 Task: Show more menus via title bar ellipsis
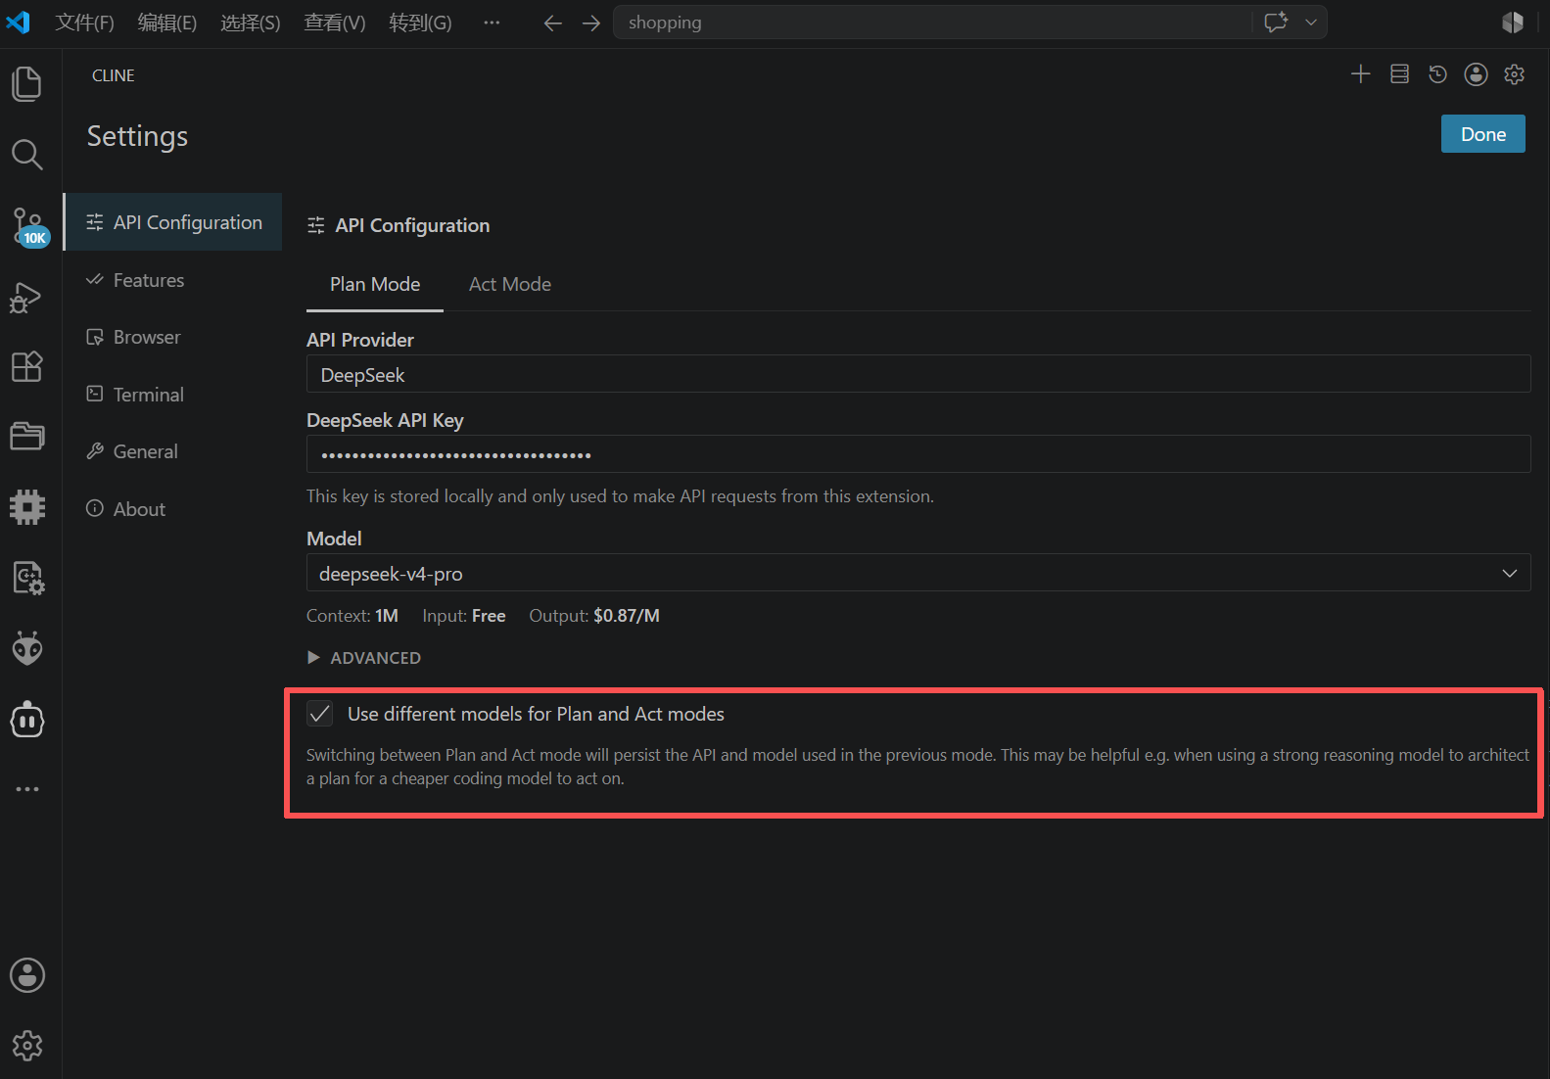click(x=492, y=23)
